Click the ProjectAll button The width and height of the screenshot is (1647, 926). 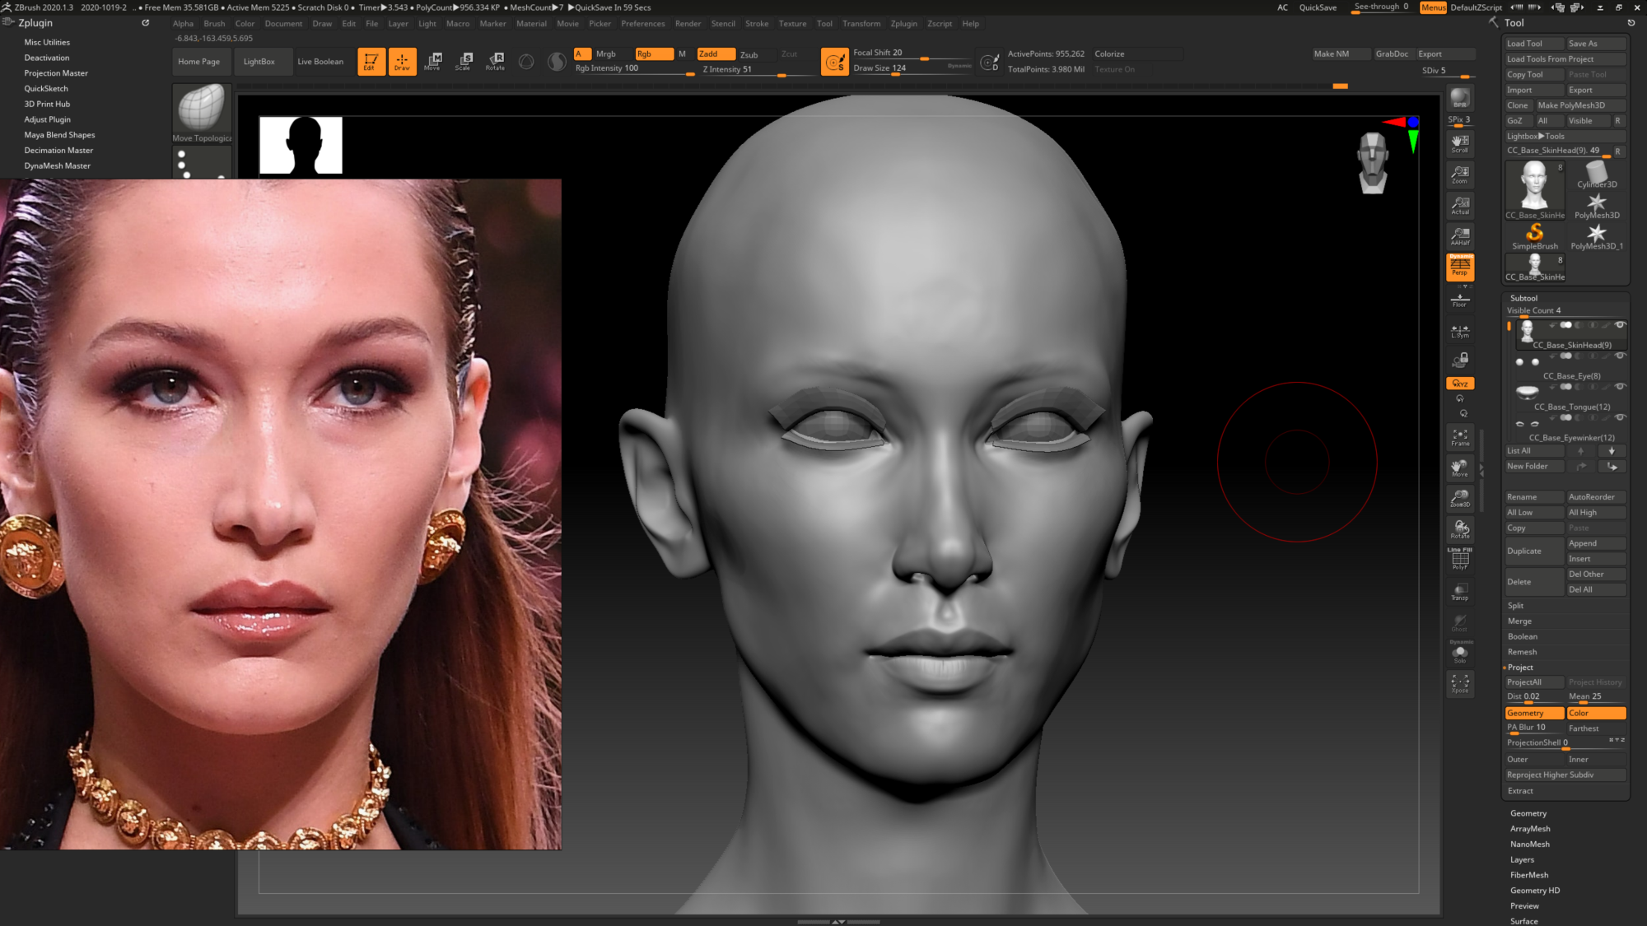point(1533,682)
